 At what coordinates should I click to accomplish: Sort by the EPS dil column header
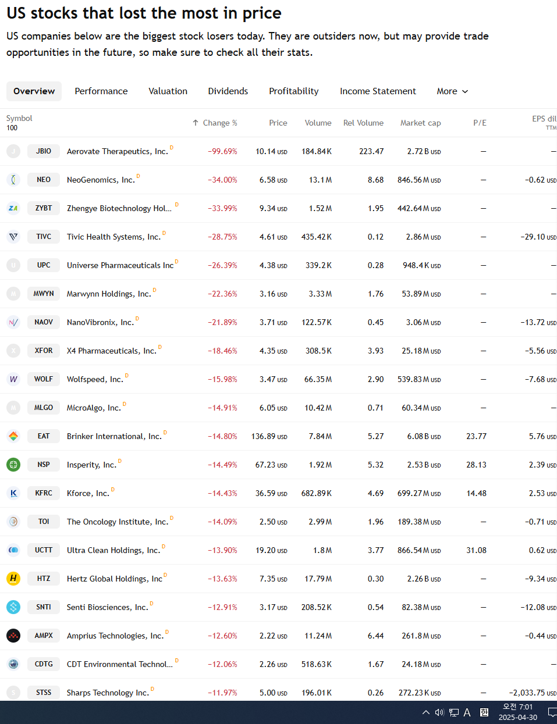(x=544, y=119)
